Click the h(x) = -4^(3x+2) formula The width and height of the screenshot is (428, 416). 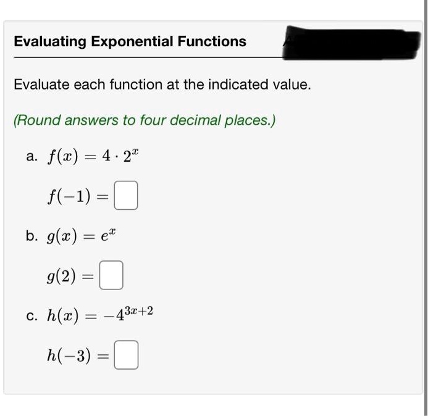click(99, 315)
